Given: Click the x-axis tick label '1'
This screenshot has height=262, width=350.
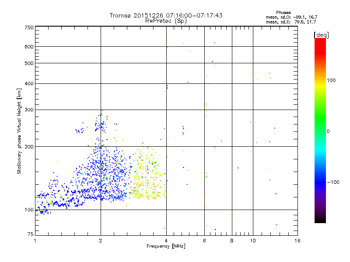Looking at the screenshot, I should (35, 241).
